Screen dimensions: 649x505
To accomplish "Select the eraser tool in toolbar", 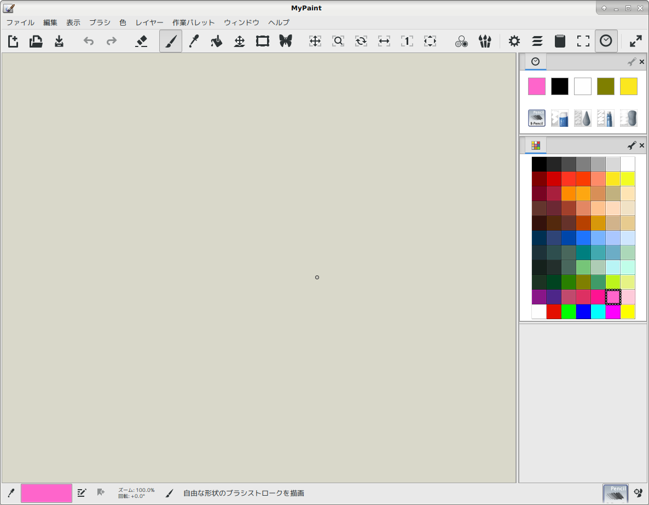I will [141, 41].
